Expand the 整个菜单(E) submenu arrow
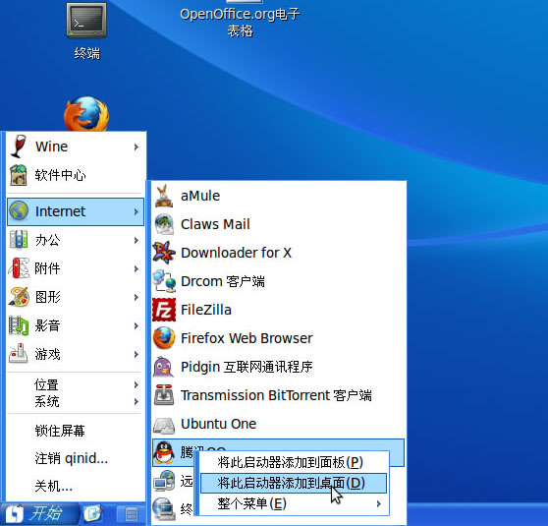The image size is (548, 526). click(378, 504)
